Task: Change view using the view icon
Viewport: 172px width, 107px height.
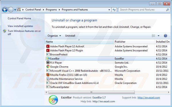Action: (x=153, y=36)
